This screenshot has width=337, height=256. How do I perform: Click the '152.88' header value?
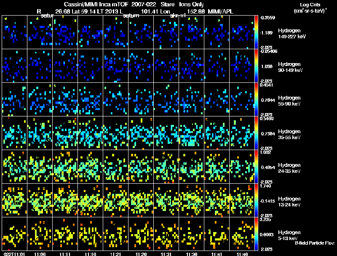coord(195,11)
